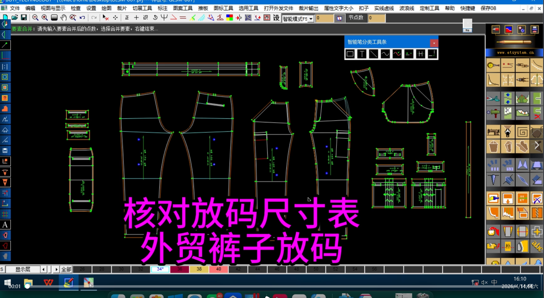Click the Save icon in the main toolbar

click(24, 17)
